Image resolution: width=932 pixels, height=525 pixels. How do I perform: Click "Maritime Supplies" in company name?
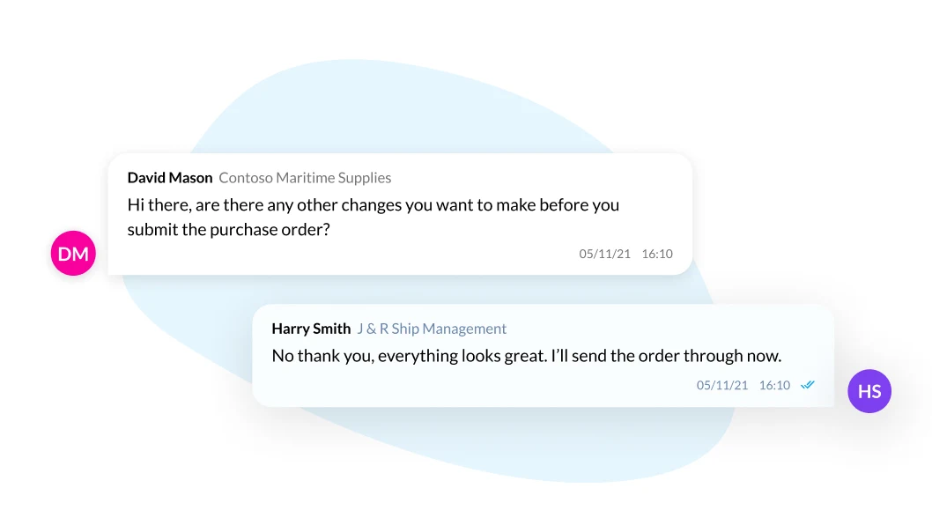click(x=334, y=178)
